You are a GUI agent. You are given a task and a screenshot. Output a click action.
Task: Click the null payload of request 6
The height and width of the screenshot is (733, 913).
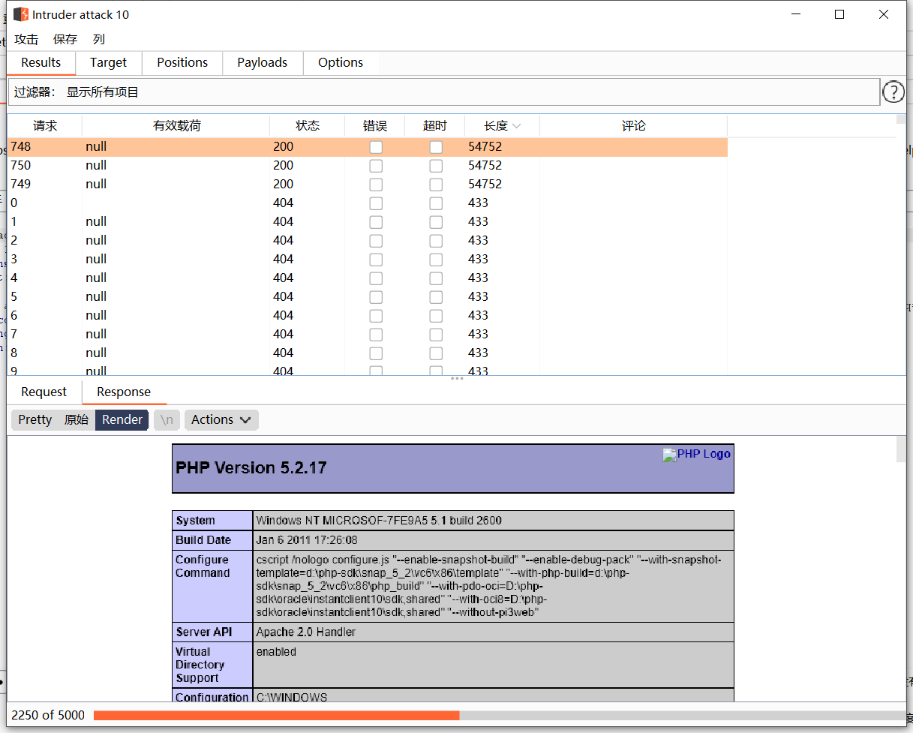[x=96, y=316]
